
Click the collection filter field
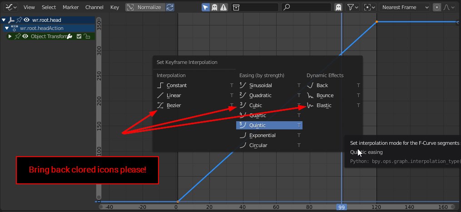tap(255, 7)
